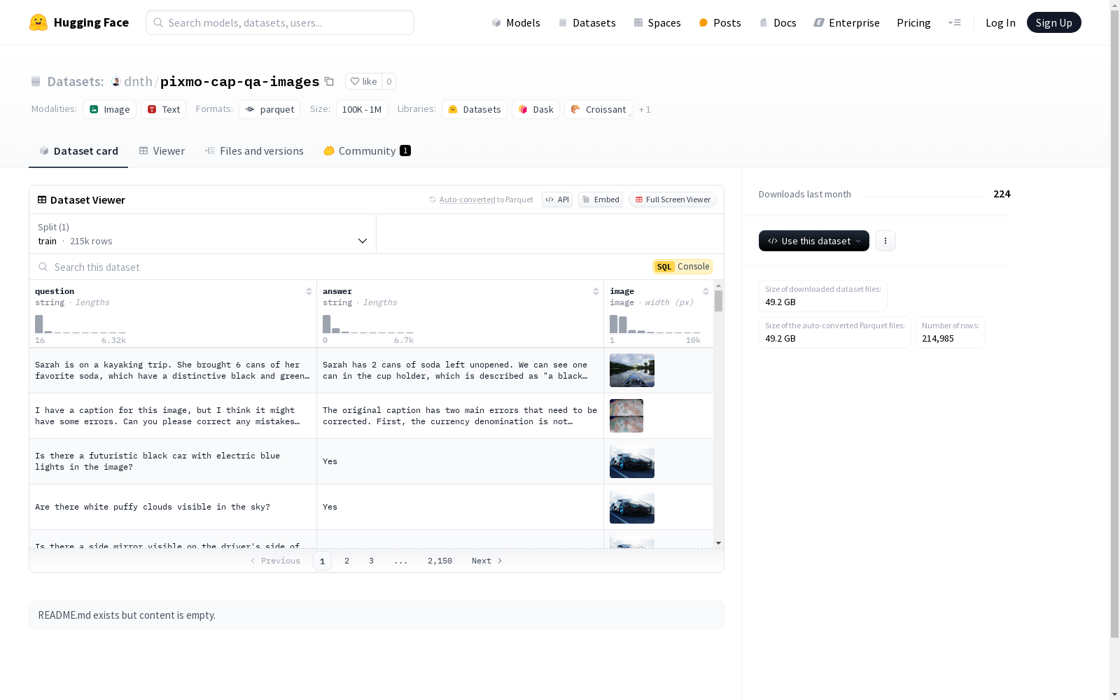Go to page 3 of dataset
Image resolution: width=1120 pixels, height=700 pixels.
(371, 561)
